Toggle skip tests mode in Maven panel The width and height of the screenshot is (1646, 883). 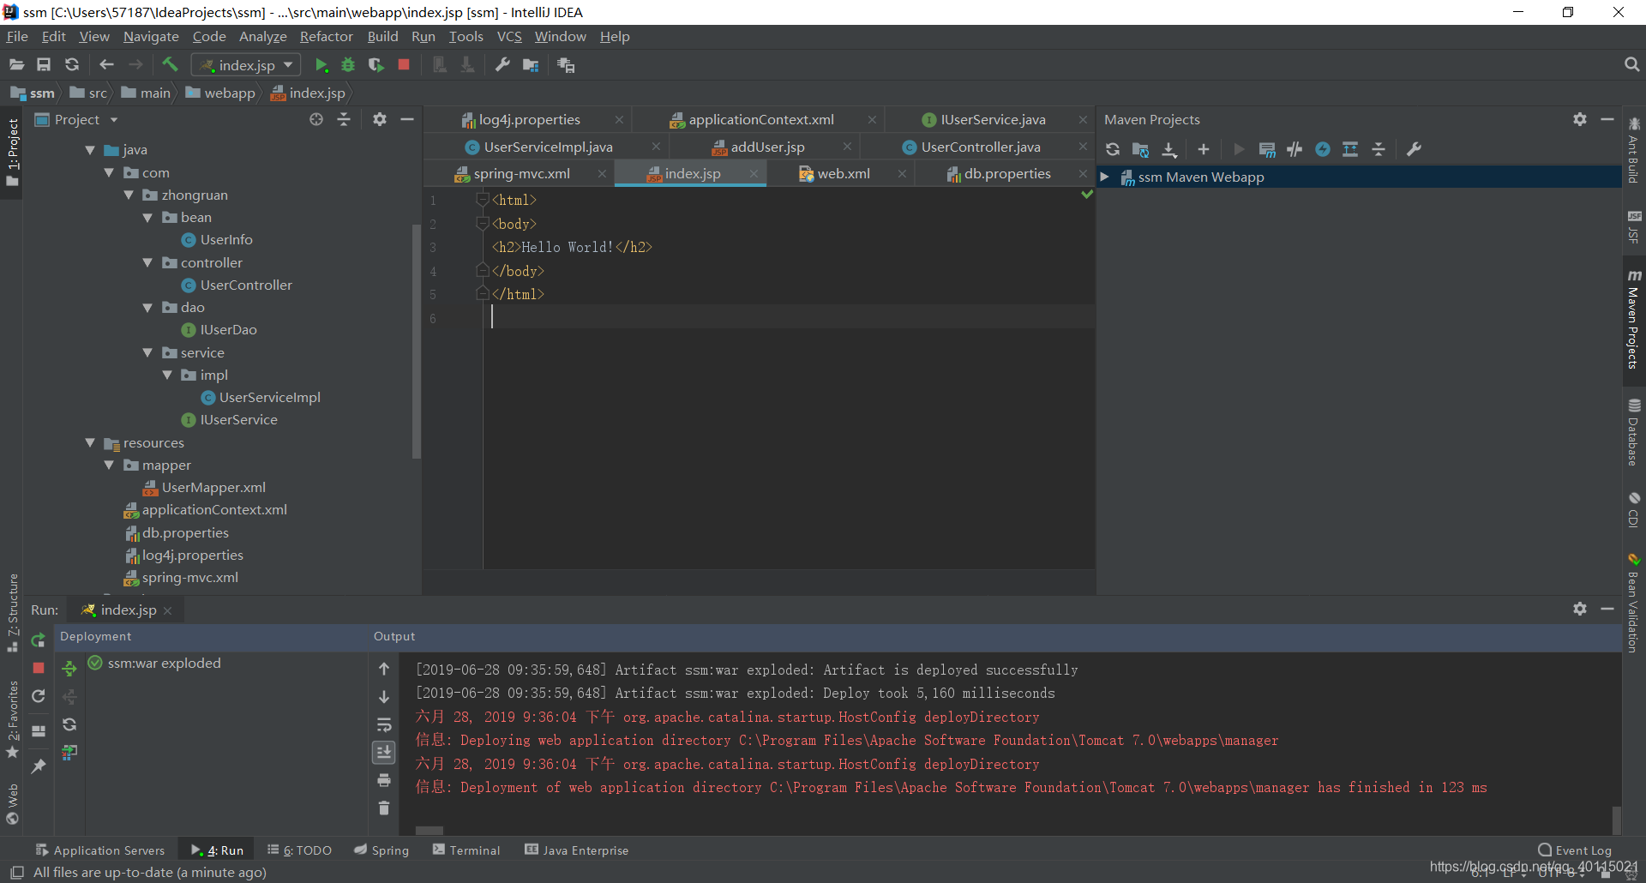tap(1323, 150)
